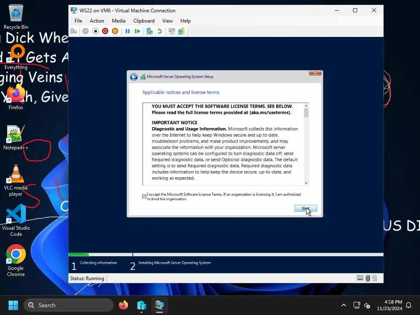Open Firefox from the taskbar
The height and width of the screenshot is (315, 420).
(123, 305)
